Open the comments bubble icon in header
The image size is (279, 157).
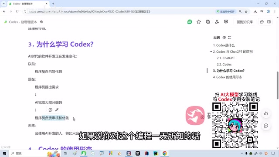(262, 22)
